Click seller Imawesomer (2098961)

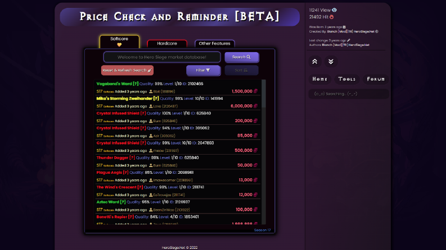(173, 180)
